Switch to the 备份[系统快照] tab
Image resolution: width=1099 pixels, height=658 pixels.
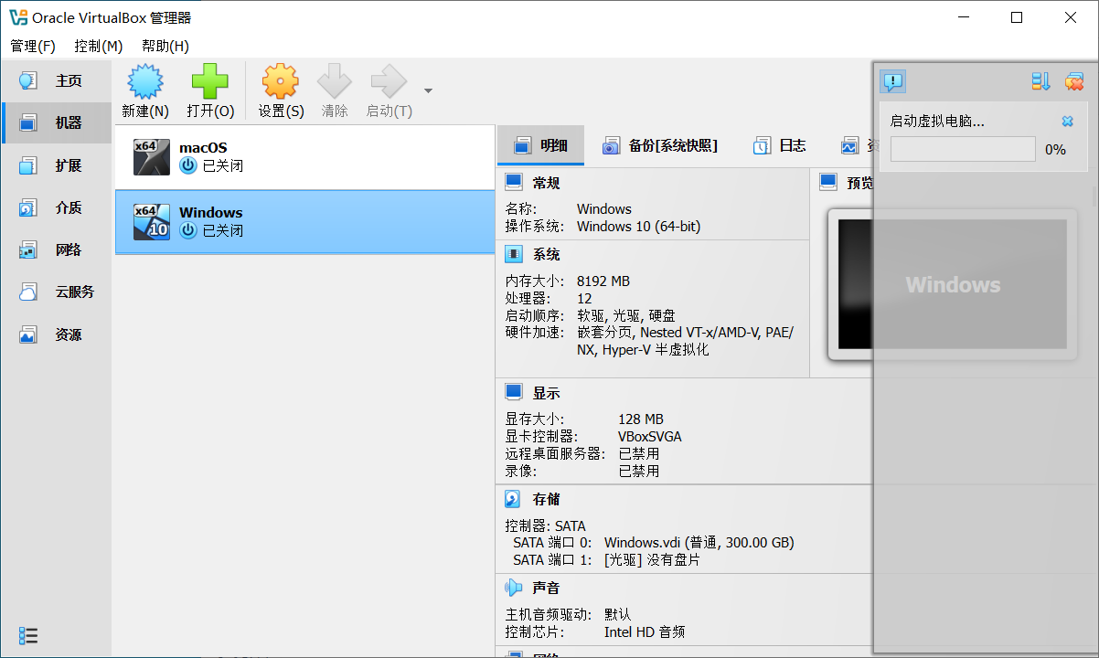pos(660,145)
